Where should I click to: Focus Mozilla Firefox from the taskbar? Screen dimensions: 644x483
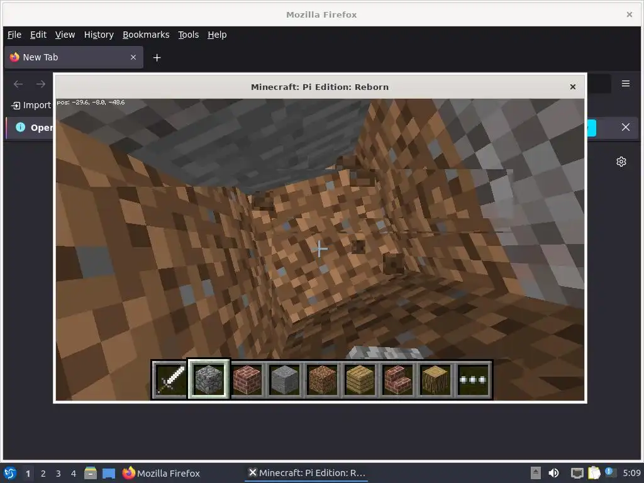pyautogui.click(x=161, y=473)
